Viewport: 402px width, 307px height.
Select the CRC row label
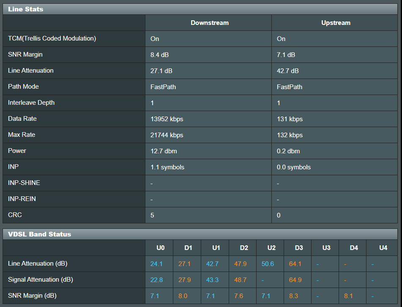(15, 215)
